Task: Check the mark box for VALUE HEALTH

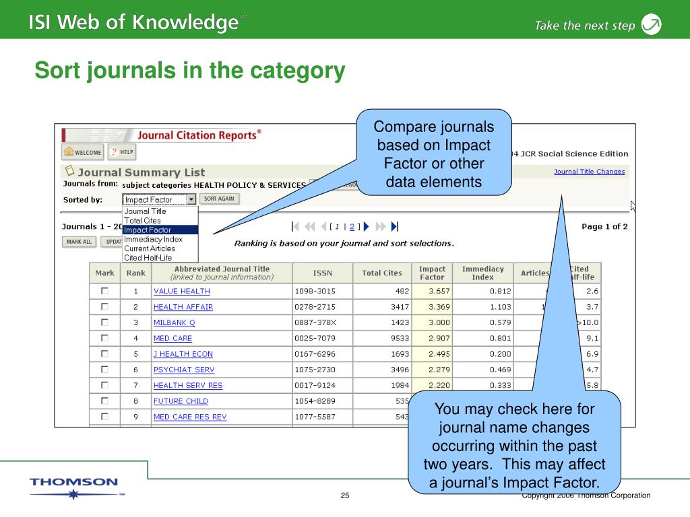Action: 104,291
